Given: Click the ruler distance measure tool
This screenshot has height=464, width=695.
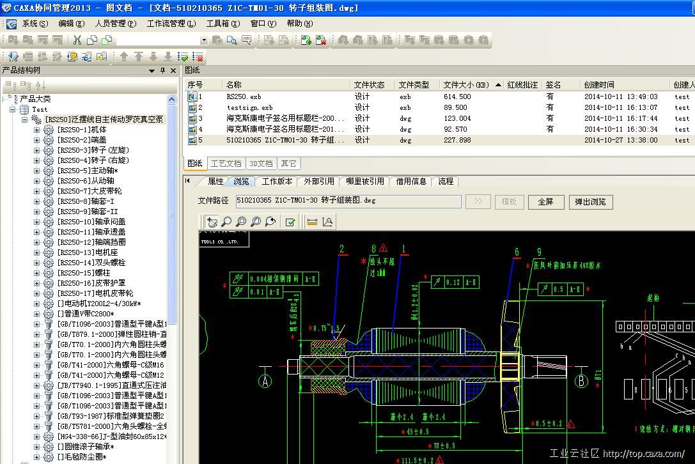Looking at the screenshot, I should (x=312, y=222).
